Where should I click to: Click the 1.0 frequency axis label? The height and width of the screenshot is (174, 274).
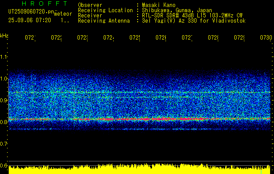coord(3,79)
